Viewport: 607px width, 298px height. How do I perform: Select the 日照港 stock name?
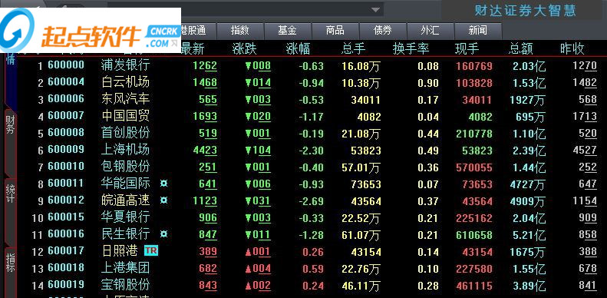pyautogui.click(x=119, y=250)
